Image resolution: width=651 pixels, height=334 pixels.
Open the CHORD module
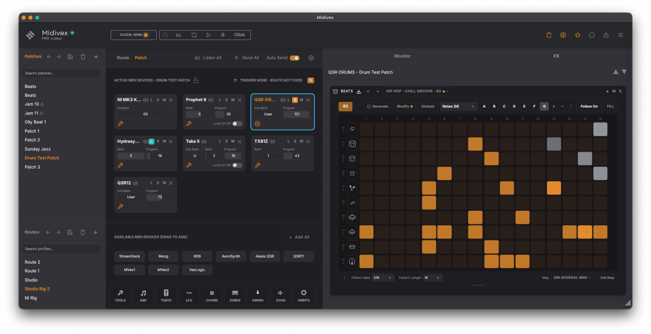point(212,296)
